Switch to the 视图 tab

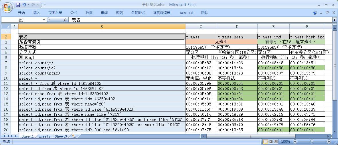pos(119,13)
